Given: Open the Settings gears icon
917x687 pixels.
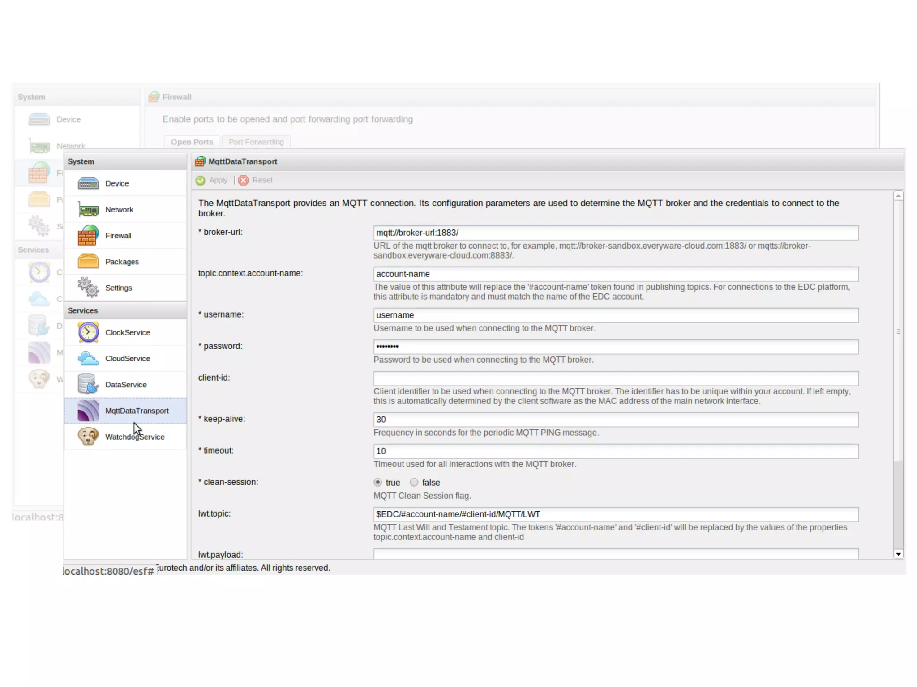Looking at the screenshot, I should tap(88, 288).
